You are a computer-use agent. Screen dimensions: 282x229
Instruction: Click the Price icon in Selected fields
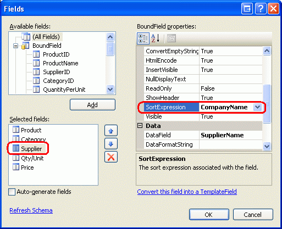(16, 167)
